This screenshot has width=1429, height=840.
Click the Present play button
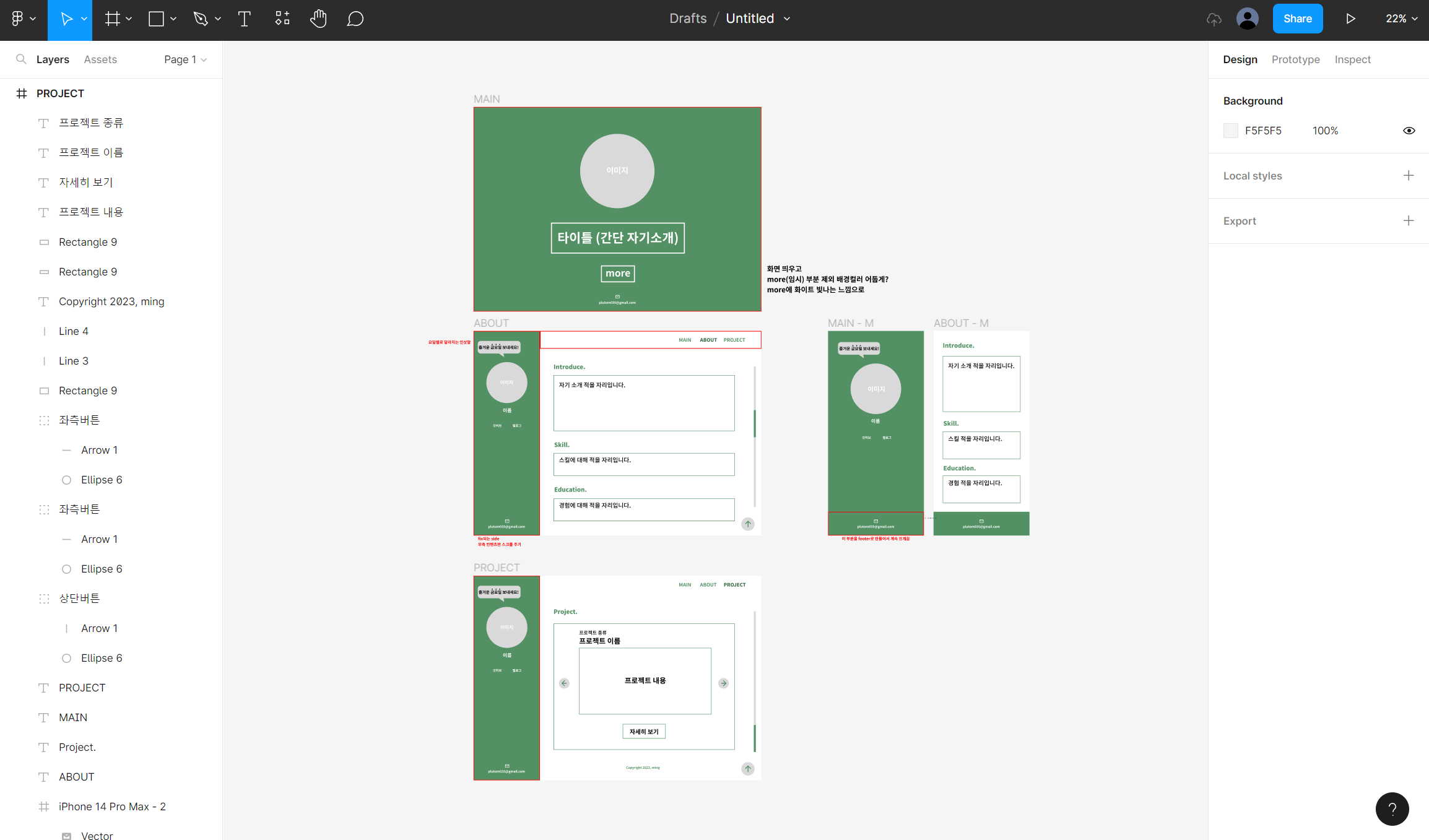(1350, 19)
